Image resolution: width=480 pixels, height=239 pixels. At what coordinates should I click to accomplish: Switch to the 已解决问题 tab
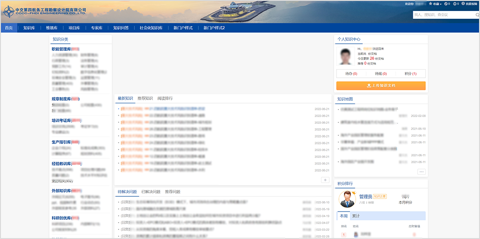151,192
